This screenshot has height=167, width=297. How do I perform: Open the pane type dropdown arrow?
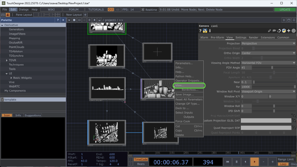(x=69, y=20)
